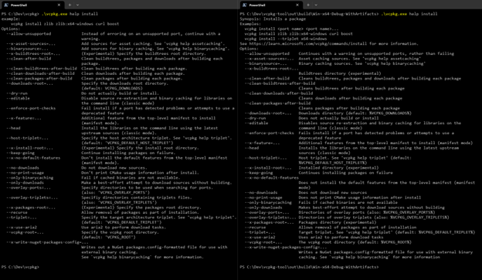The image size is (482, 280).
Task: Click 'Uses aria2 to perform download tasks' description
Action: [341, 238]
